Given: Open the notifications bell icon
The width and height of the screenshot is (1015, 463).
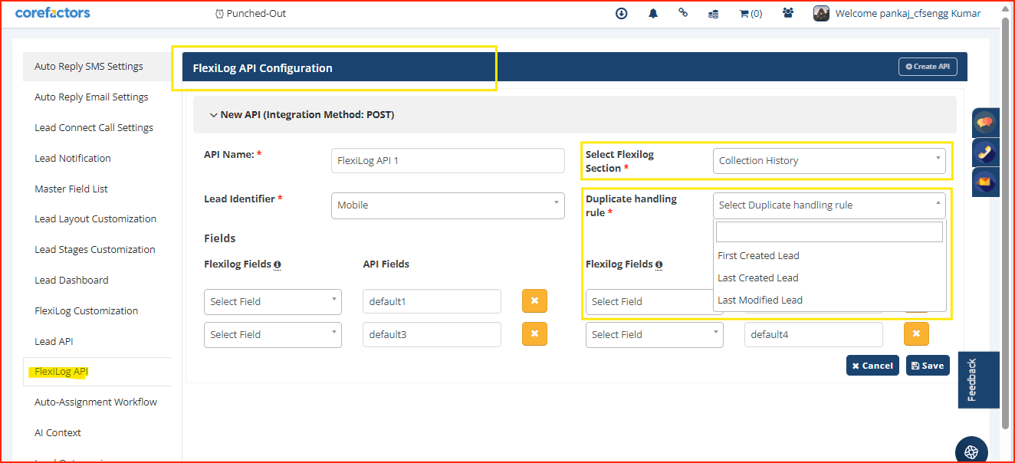Looking at the screenshot, I should (653, 13).
